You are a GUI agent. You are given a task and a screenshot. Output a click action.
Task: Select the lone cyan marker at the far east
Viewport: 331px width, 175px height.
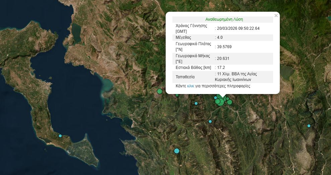coord(309,126)
